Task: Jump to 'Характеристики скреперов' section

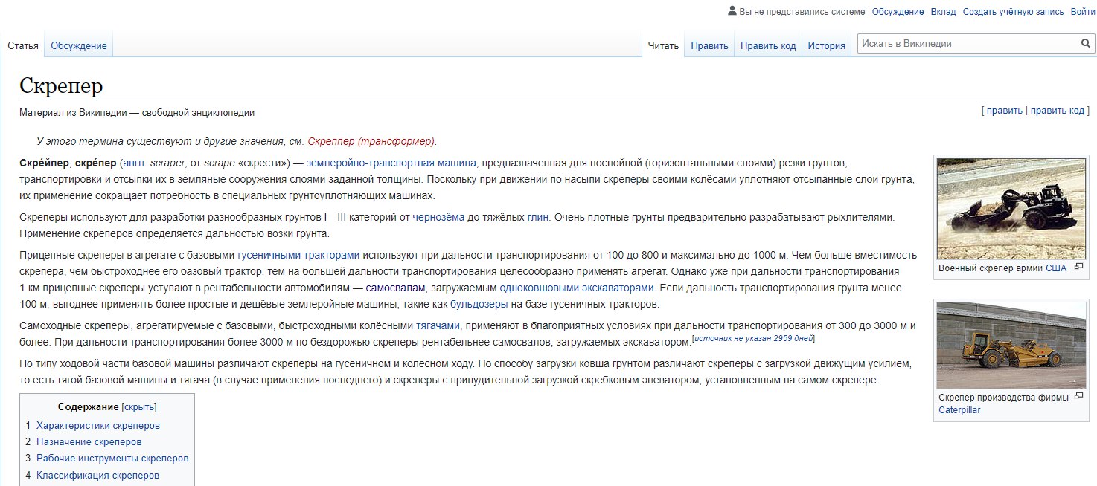Action: pyautogui.click(x=98, y=426)
